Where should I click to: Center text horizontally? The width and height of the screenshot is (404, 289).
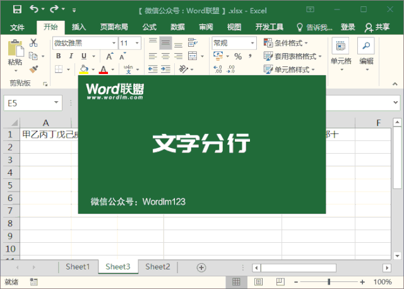165,56
